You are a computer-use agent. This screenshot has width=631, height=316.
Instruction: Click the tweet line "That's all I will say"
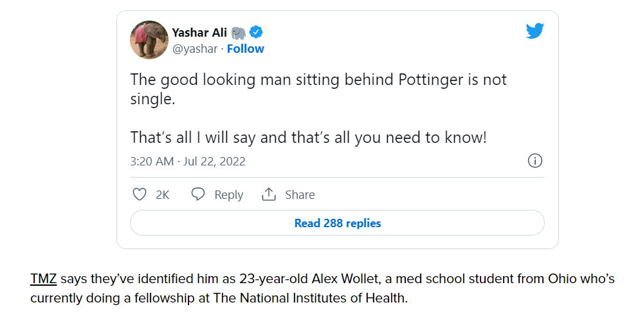[309, 138]
